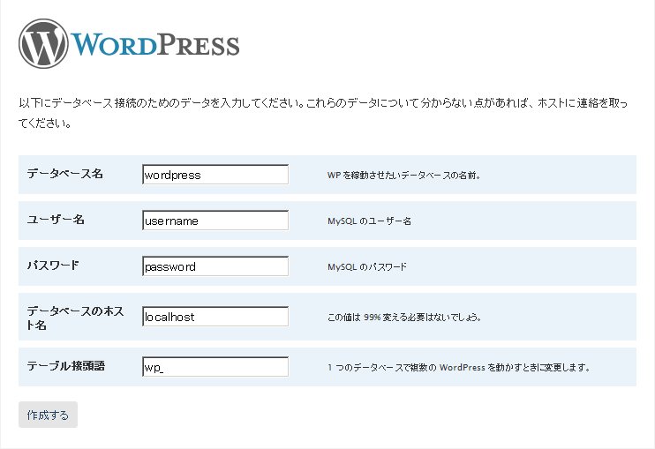The image size is (655, 449).
Task: Click the データベースのホスト名 label
Action: pyautogui.click(x=75, y=318)
